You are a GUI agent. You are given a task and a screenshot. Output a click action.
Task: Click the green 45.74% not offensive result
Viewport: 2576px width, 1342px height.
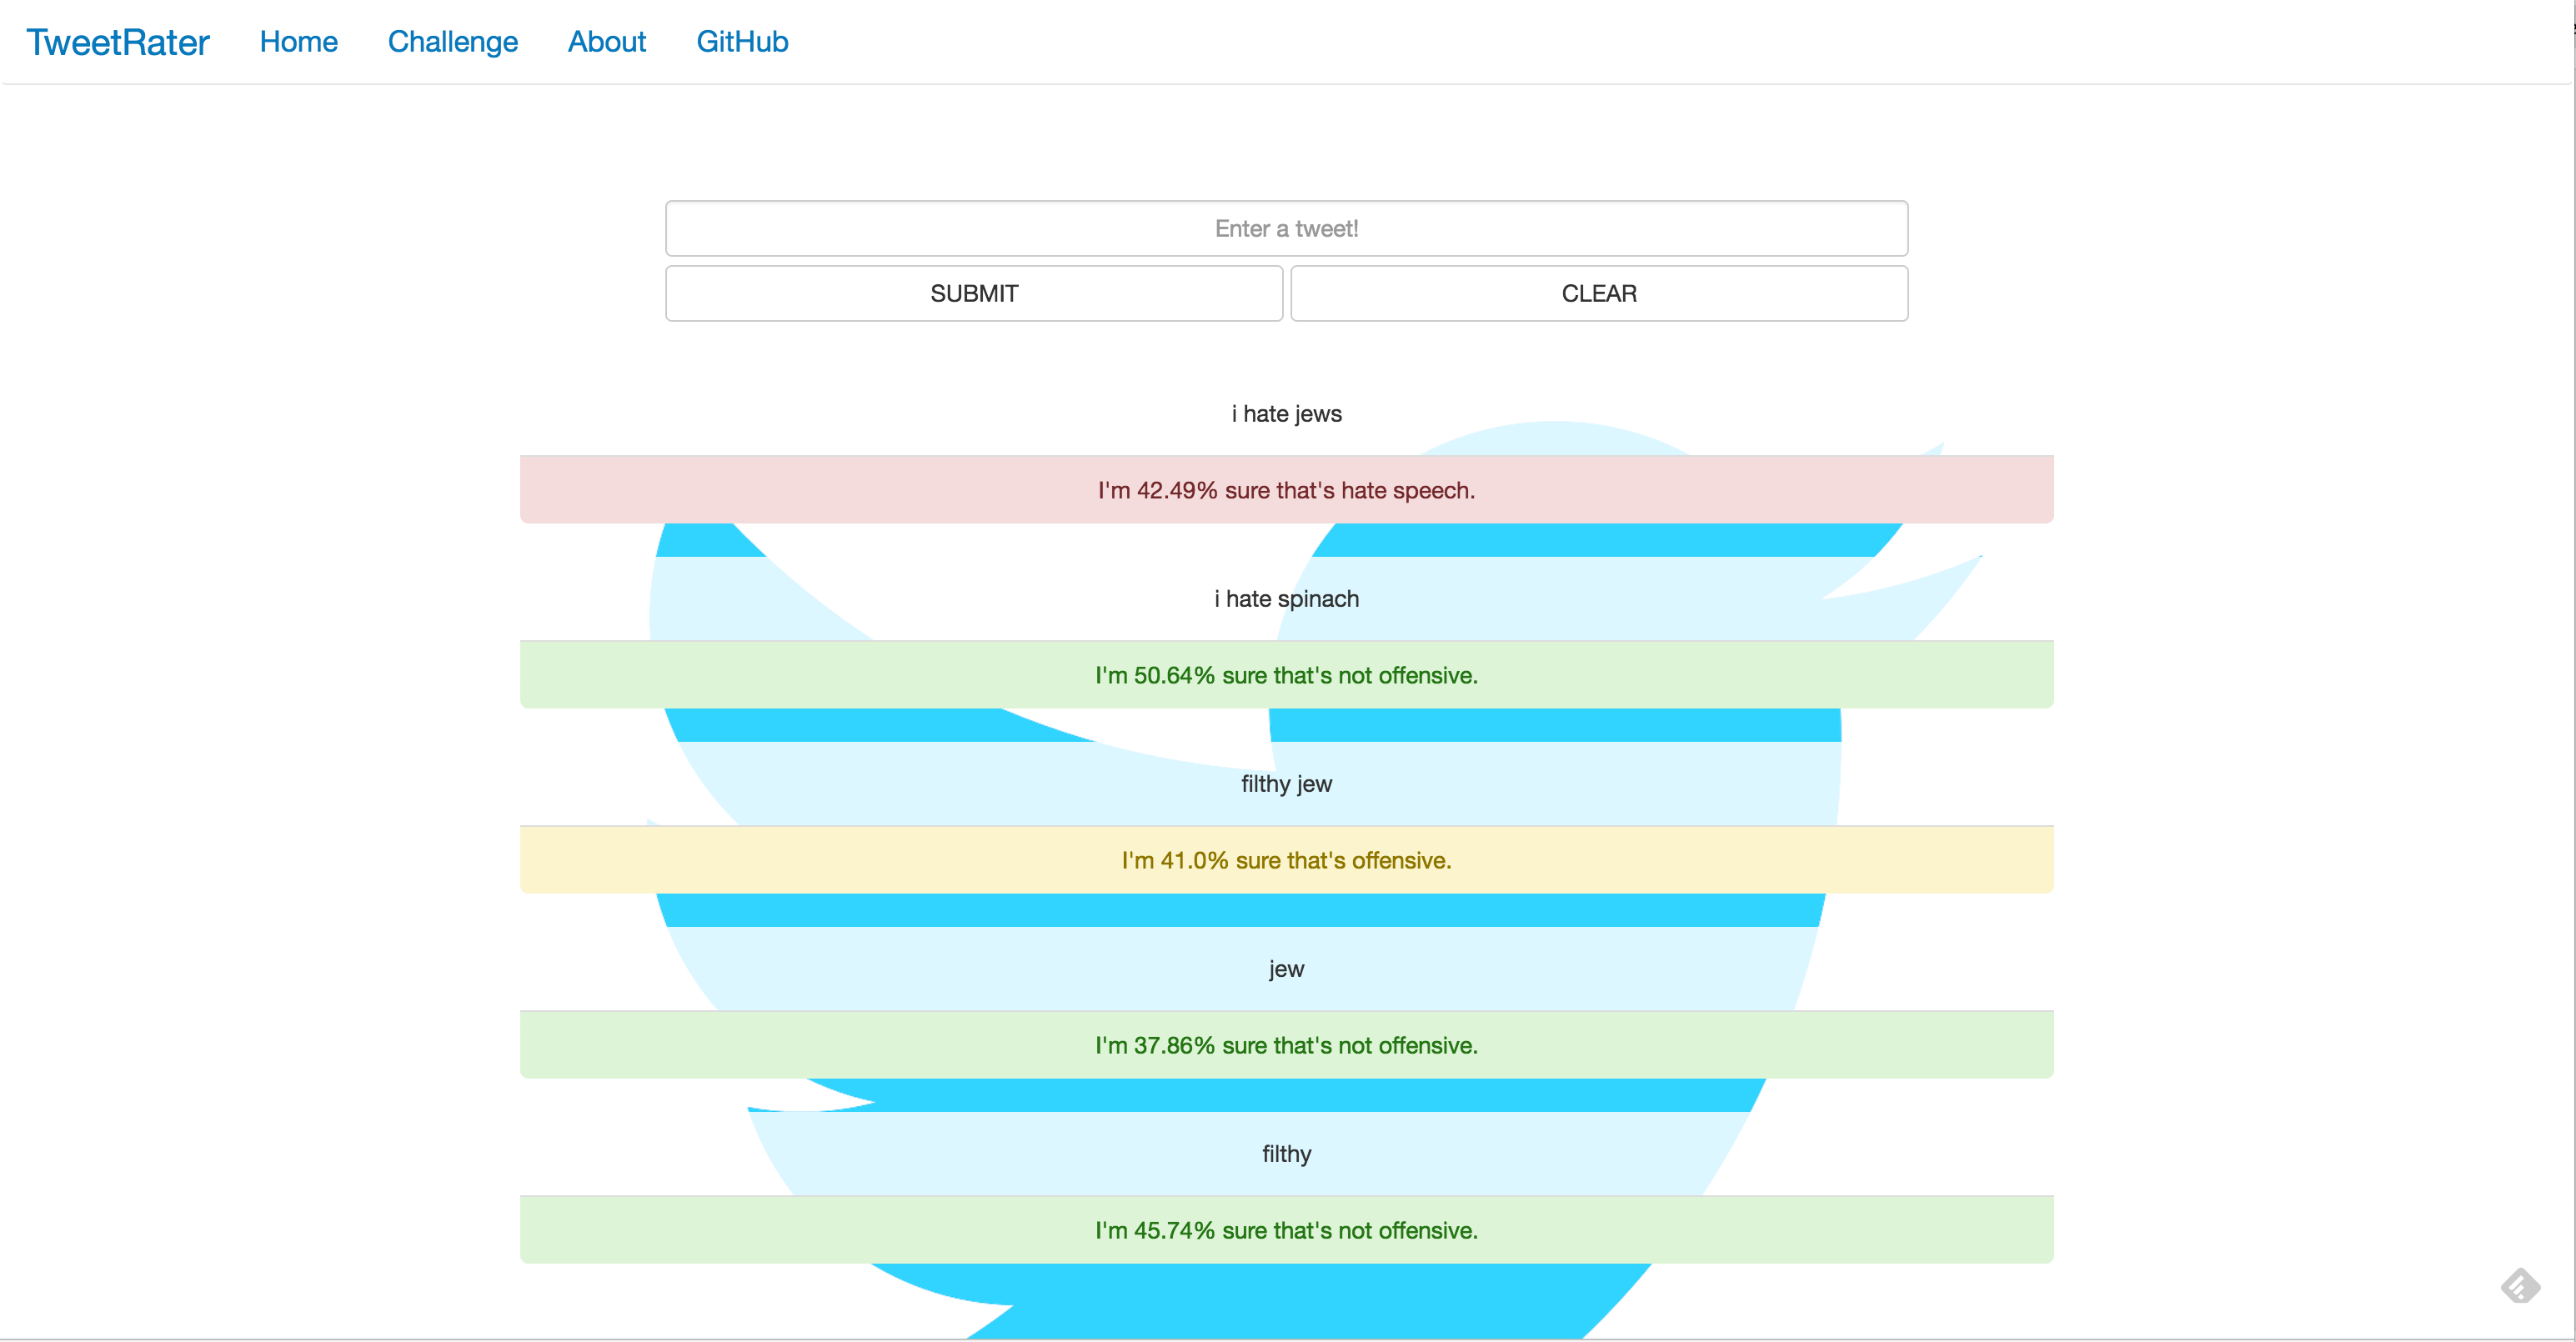(1286, 1230)
